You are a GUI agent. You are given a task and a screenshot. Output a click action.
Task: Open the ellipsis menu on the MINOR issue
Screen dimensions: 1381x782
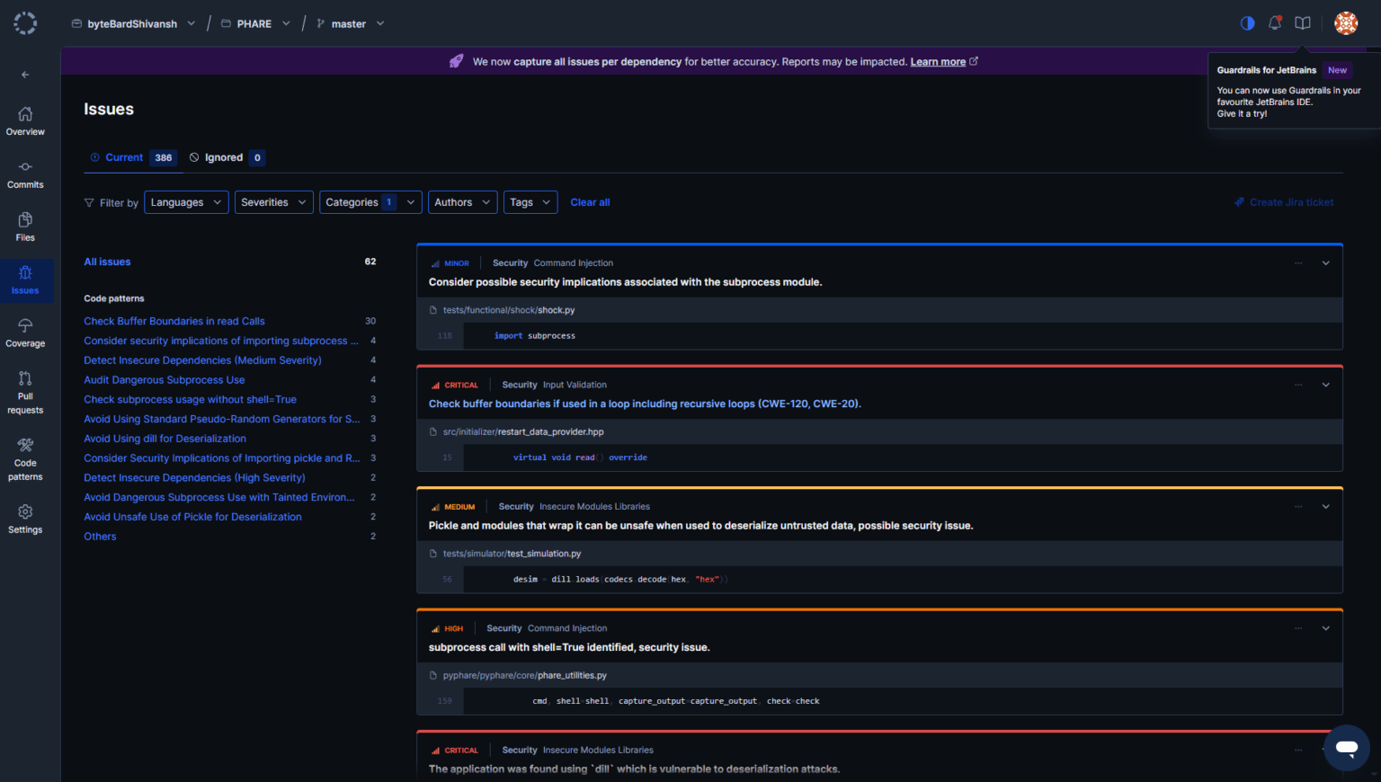coord(1297,262)
